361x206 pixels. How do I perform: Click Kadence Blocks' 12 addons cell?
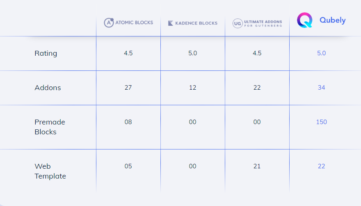tap(193, 88)
